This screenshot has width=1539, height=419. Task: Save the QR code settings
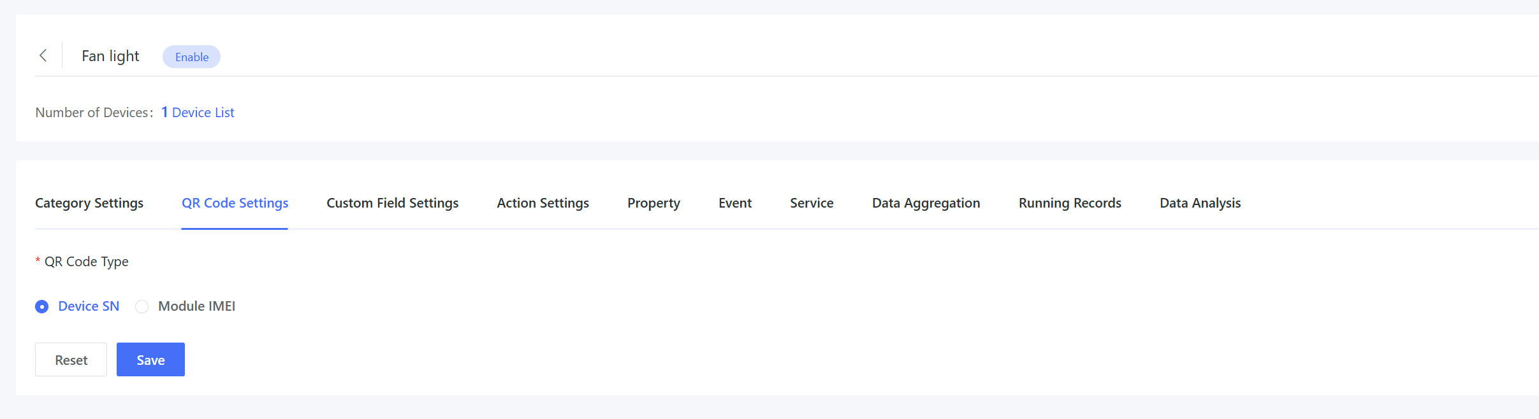click(x=150, y=360)
